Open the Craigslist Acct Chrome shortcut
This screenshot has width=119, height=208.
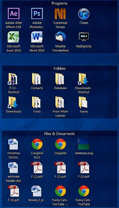click(37, 144)
